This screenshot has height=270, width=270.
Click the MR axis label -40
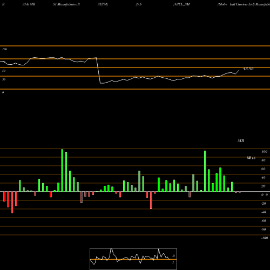pos(264,212)
